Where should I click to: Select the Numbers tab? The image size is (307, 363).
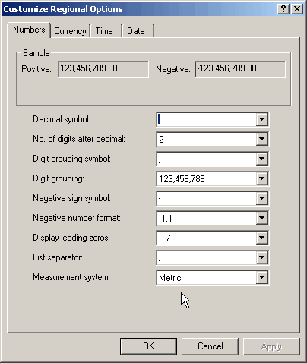tap(29, 30)
